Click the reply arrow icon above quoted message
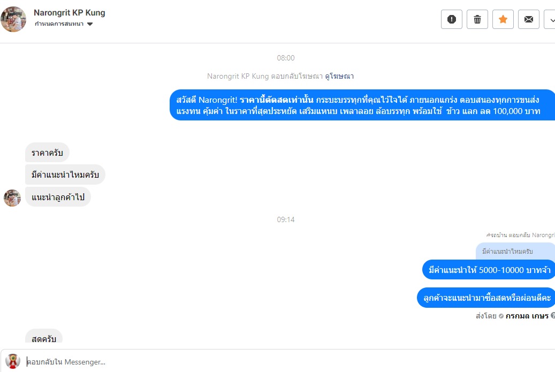This screenshot has height=372, width=555. click(x=489, y=235)
